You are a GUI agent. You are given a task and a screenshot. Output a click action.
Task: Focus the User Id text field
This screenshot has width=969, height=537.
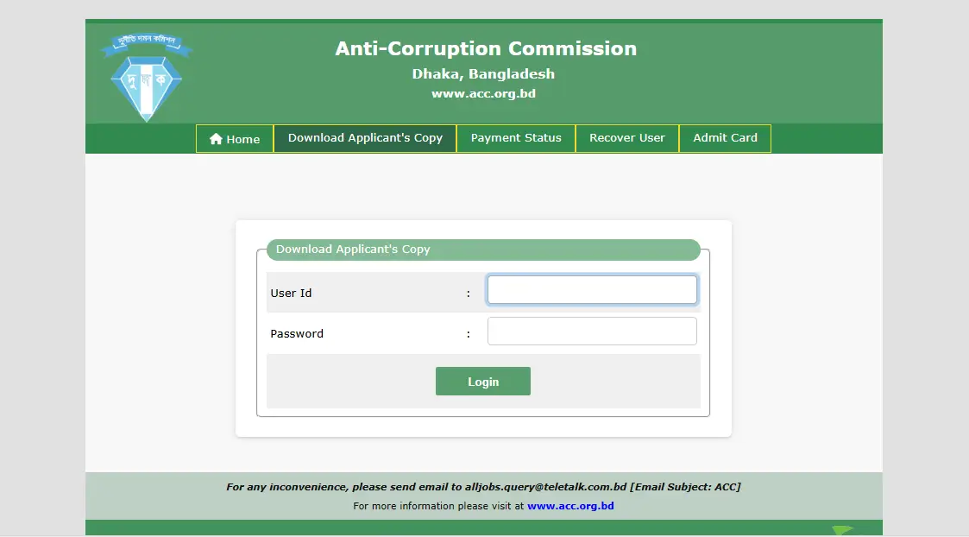592,290
